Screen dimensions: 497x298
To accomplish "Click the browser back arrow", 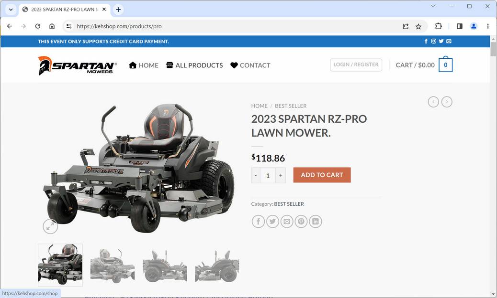I will click(10, 26).
